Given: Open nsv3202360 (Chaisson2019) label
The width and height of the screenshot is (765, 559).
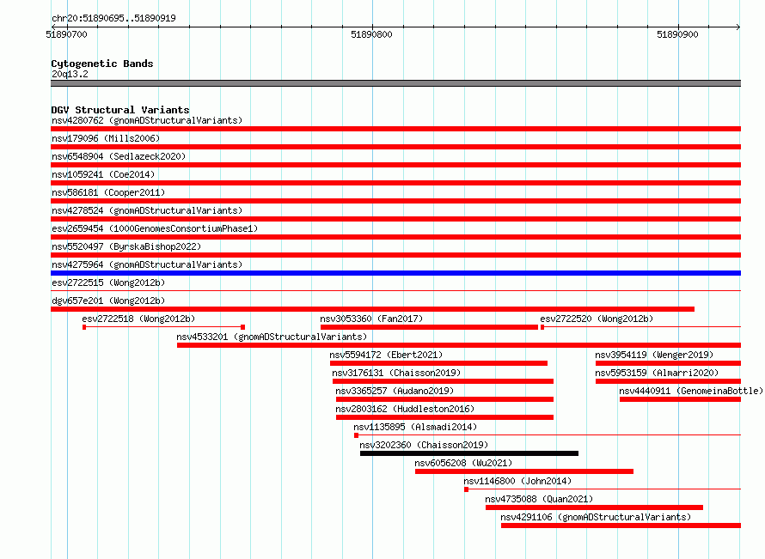Looking at the screenshot, I should pyautogui.click(x=424, y=445).
